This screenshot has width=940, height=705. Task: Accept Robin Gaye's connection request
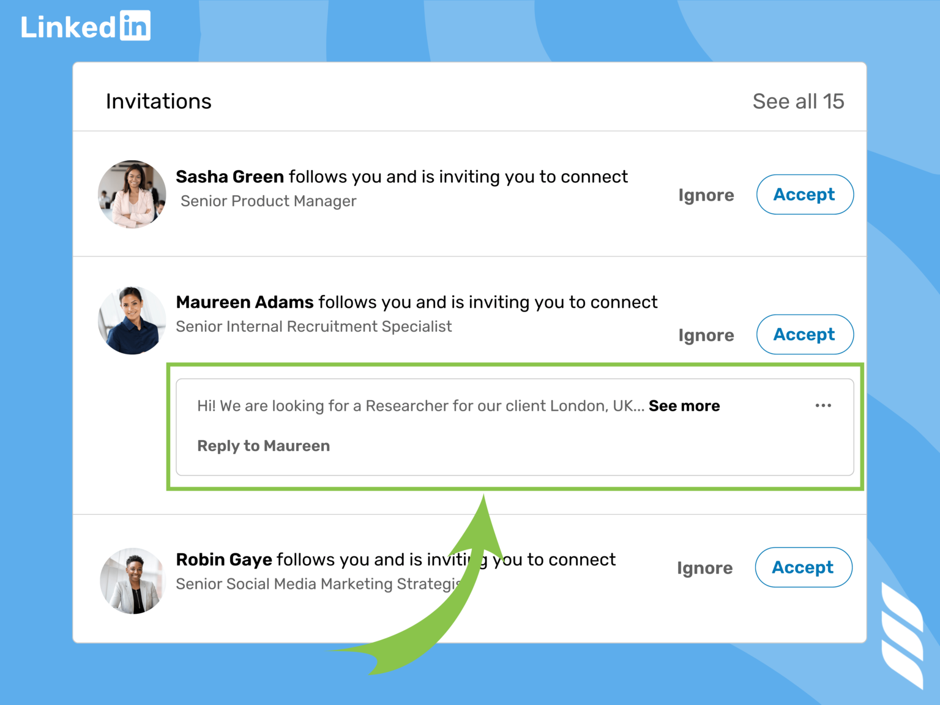(803, 567)
